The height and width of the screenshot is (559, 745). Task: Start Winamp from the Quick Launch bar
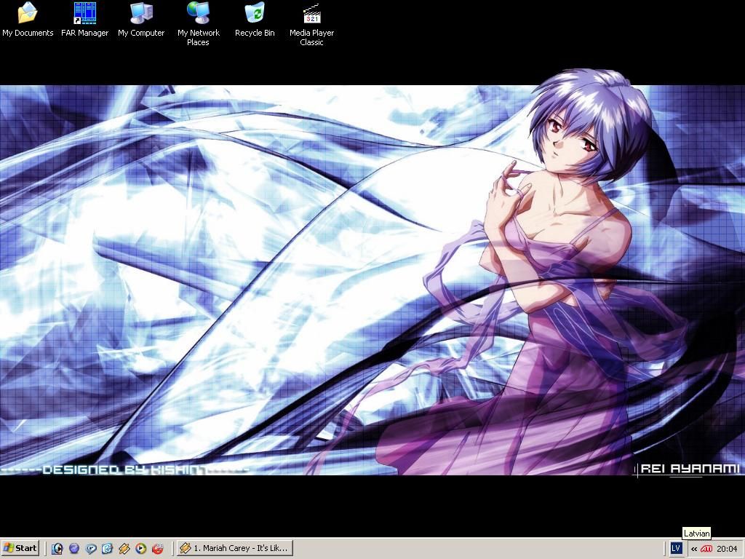tap(124, 549)
